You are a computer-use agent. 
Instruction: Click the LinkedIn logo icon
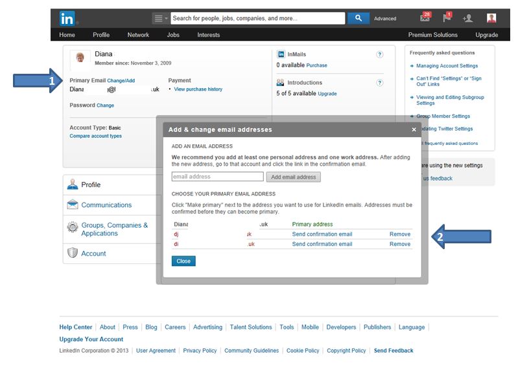tap(67, 19)
